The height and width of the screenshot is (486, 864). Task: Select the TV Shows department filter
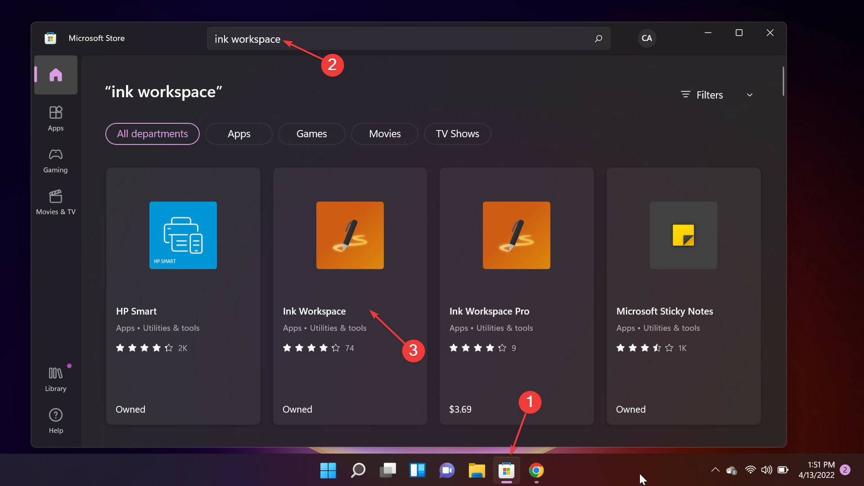[457, 134]
